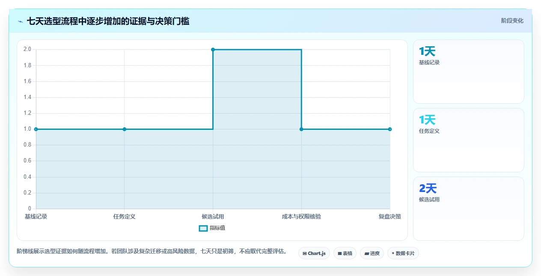Click the 成本与权限核验 x-axis label
Image resolution: width=541 pixels, height=276 pixels.
tap(301, 216)
